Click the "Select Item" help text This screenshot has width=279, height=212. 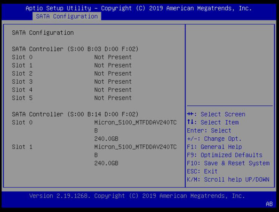[x=220, y=122]
